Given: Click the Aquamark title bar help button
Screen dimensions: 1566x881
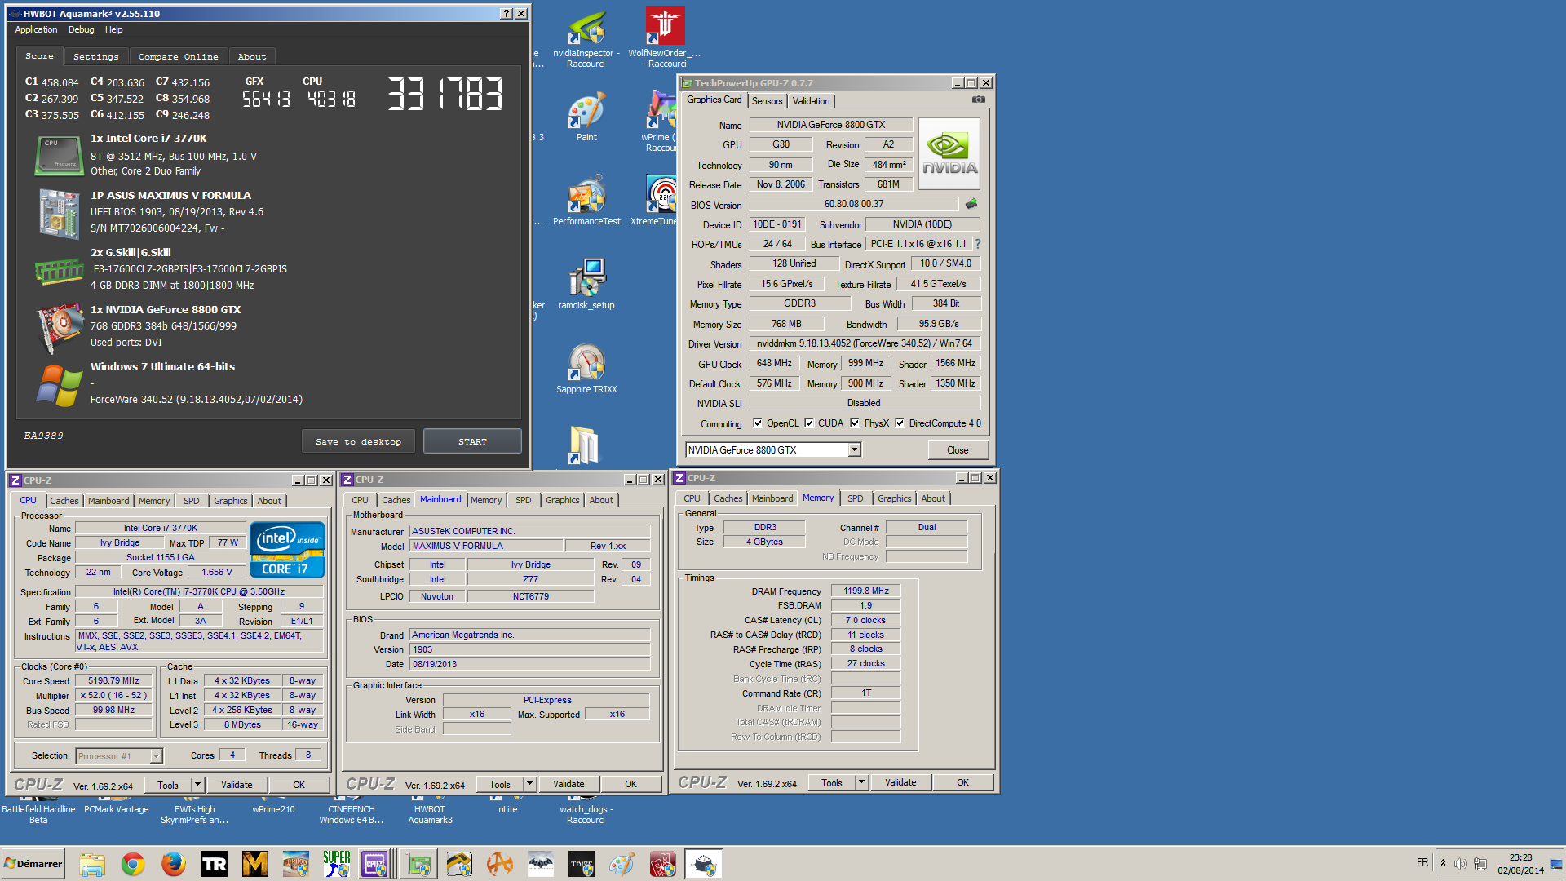Looking at the screenshot, I should [x=507, y=14].
